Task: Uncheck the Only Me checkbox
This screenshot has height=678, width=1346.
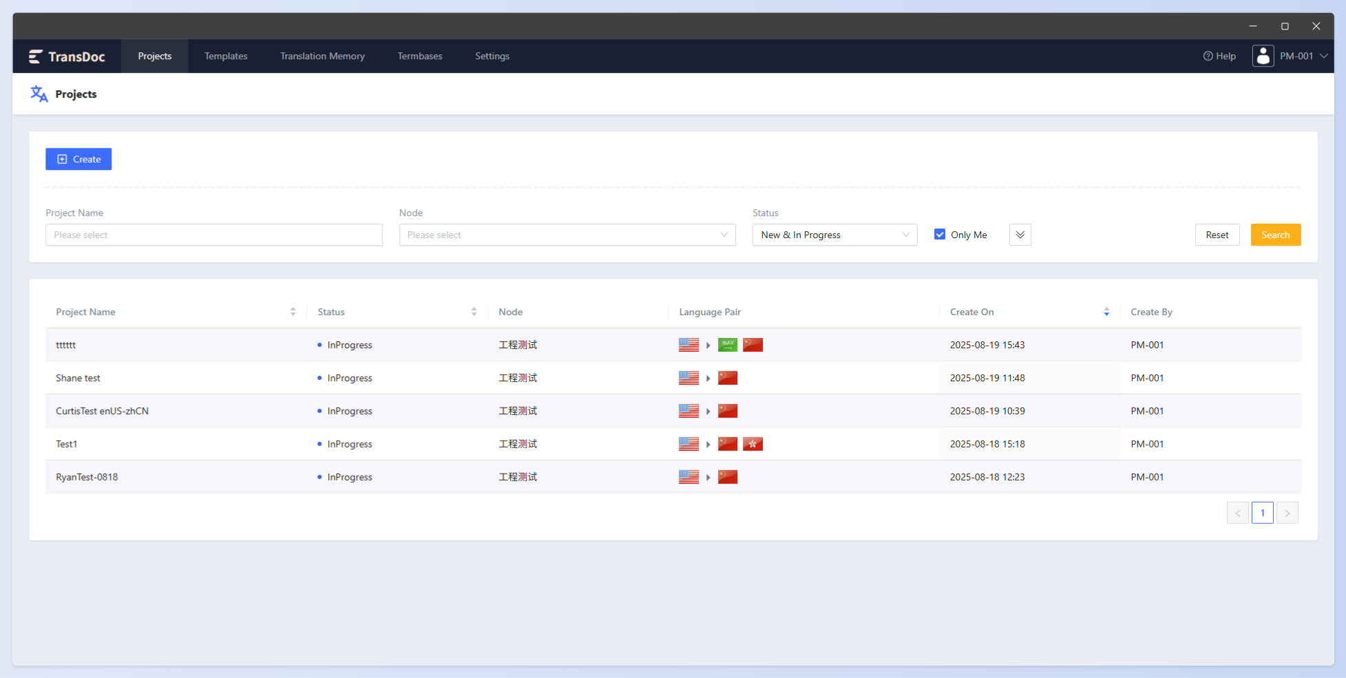Action: tap(940, 235)
